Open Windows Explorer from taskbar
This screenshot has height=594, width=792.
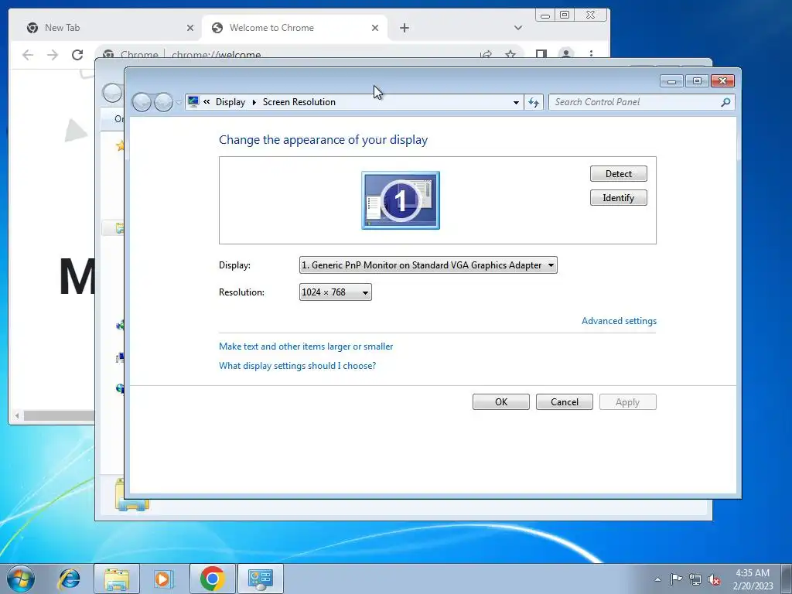[117, 579]
